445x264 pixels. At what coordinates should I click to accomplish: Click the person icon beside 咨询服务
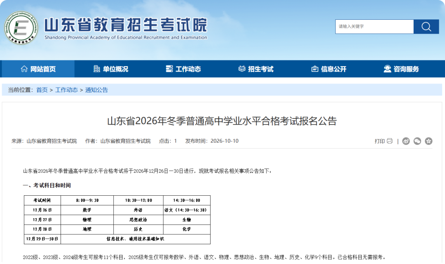pos(387,69)
